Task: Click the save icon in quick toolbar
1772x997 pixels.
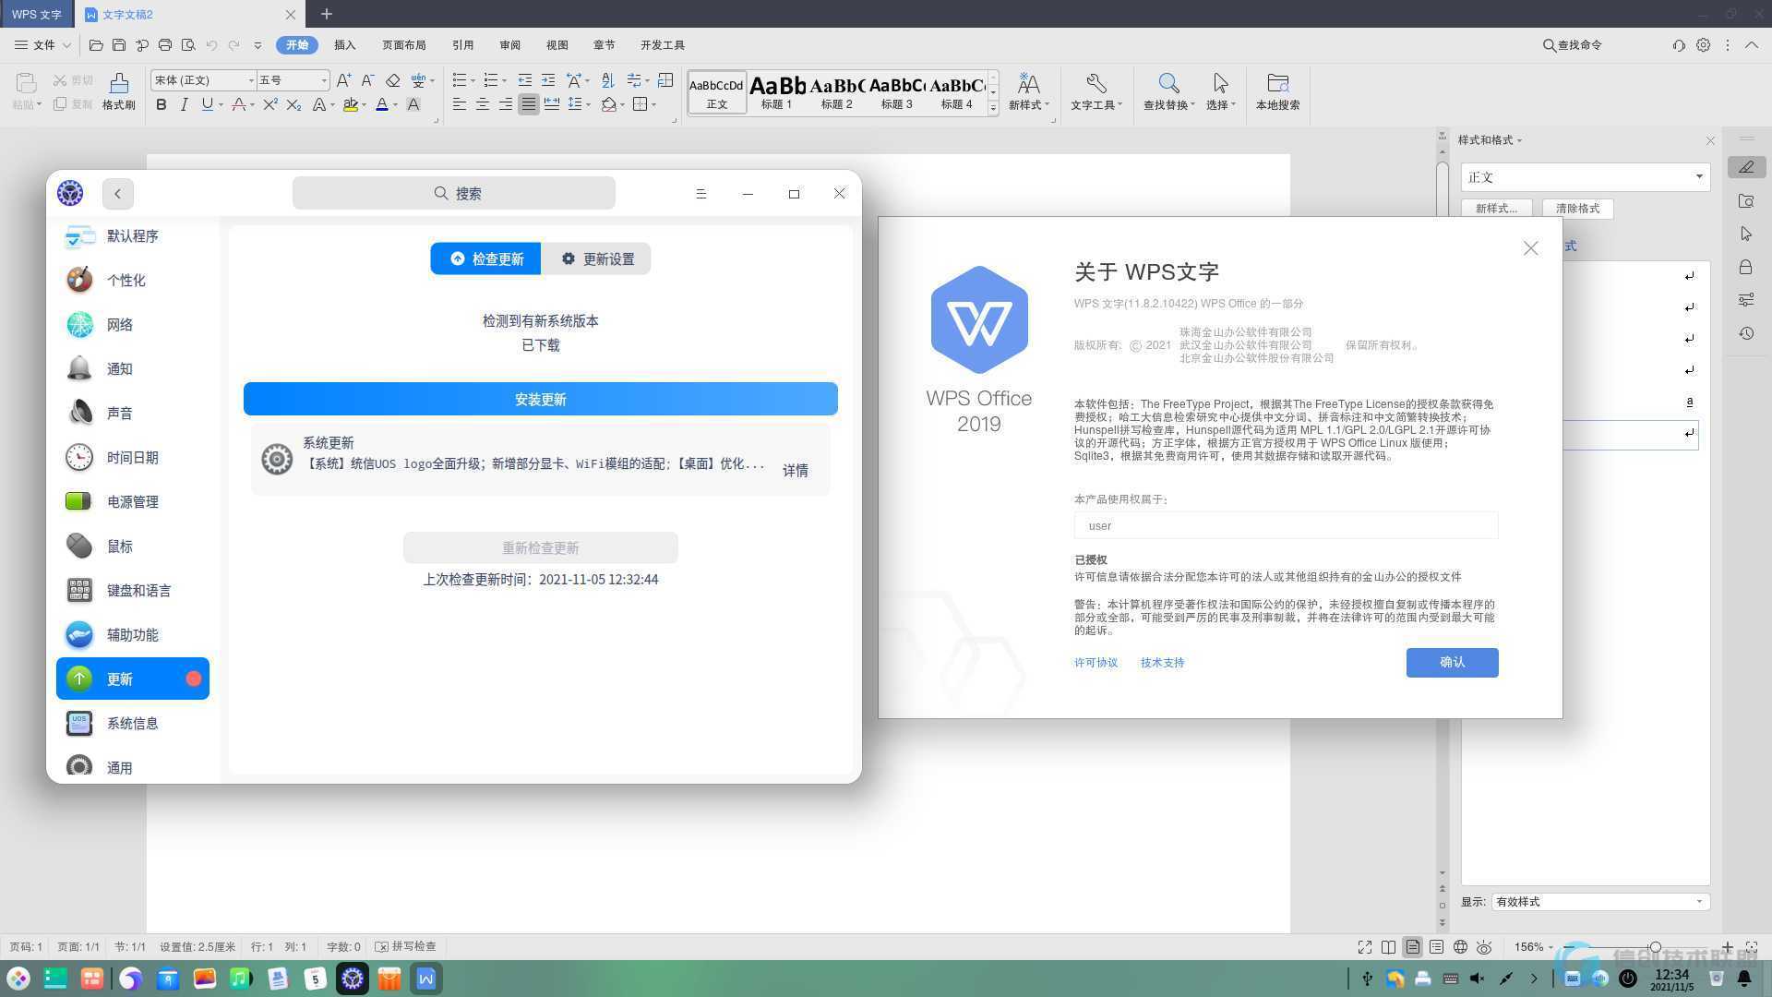Action: [x=119, y=45]
